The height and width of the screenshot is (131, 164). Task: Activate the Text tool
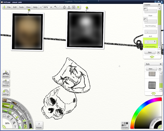click(15, 127)
